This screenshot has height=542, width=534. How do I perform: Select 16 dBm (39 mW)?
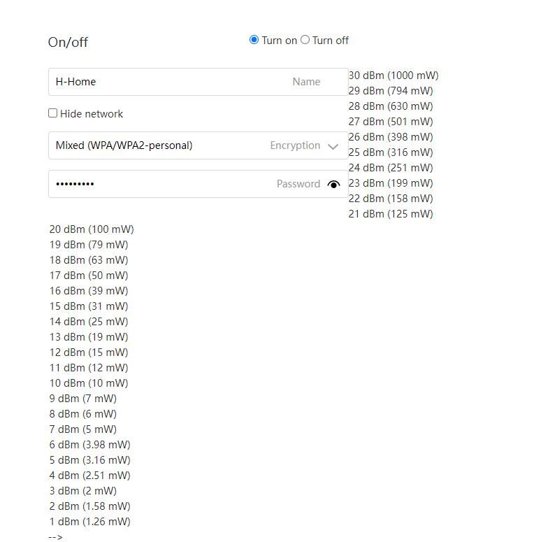[89, 291]
